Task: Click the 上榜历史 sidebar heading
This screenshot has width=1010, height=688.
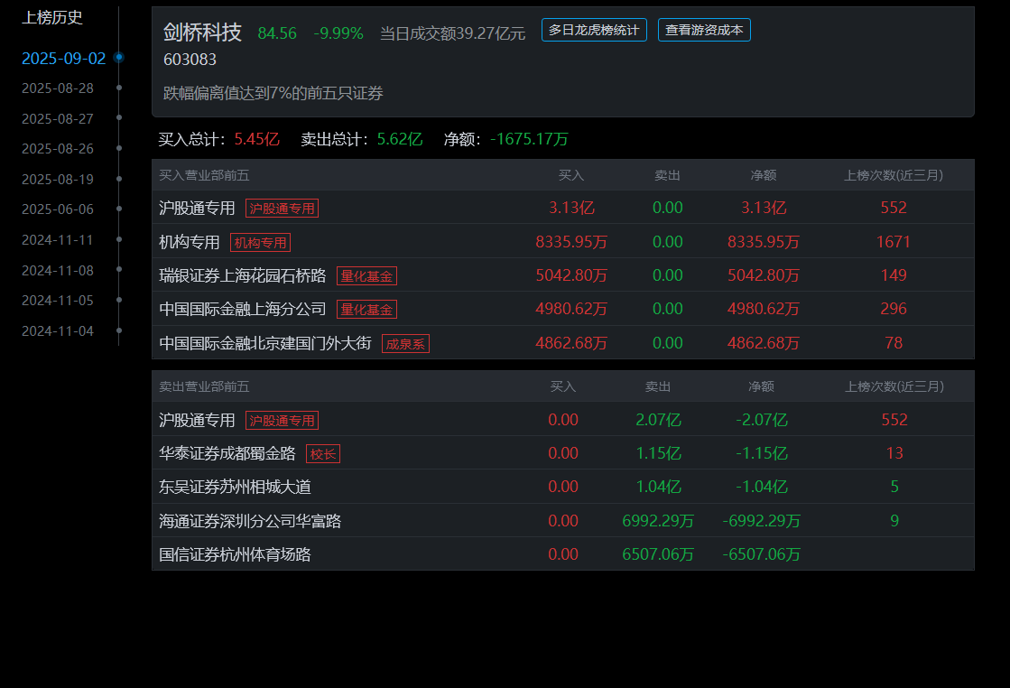Action: 52,18
